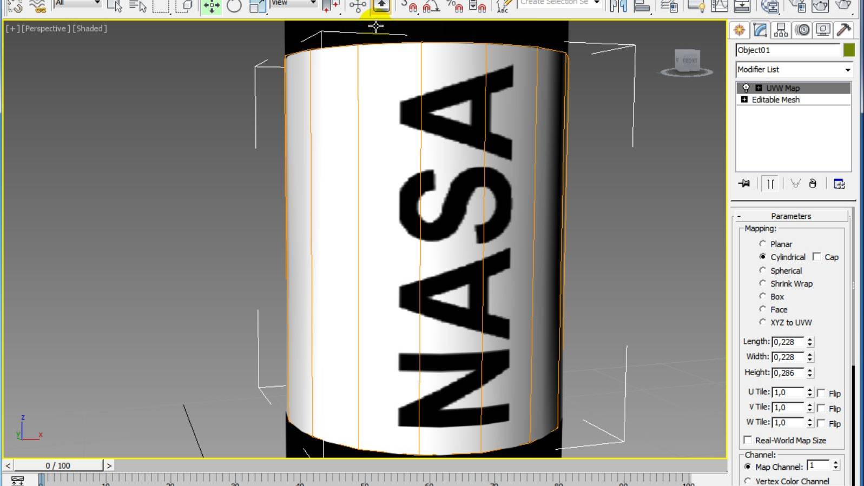Toggle Percent Snap icon
864x486 pixels.
pos(454,6)
